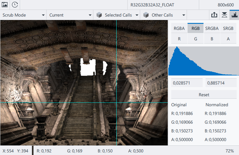Click Normalized R:0,191886 value
This screenshot has height=155, width=239.
(215, 113)
